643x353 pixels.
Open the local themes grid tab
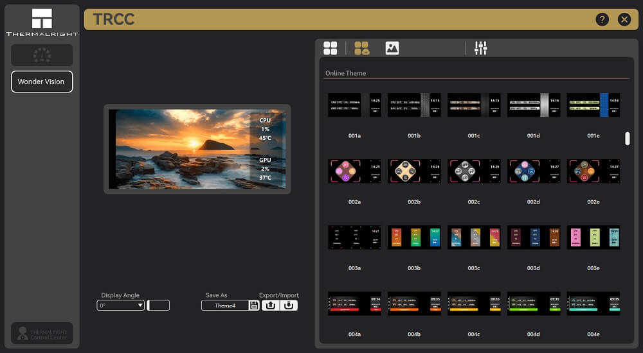[331, 48]
